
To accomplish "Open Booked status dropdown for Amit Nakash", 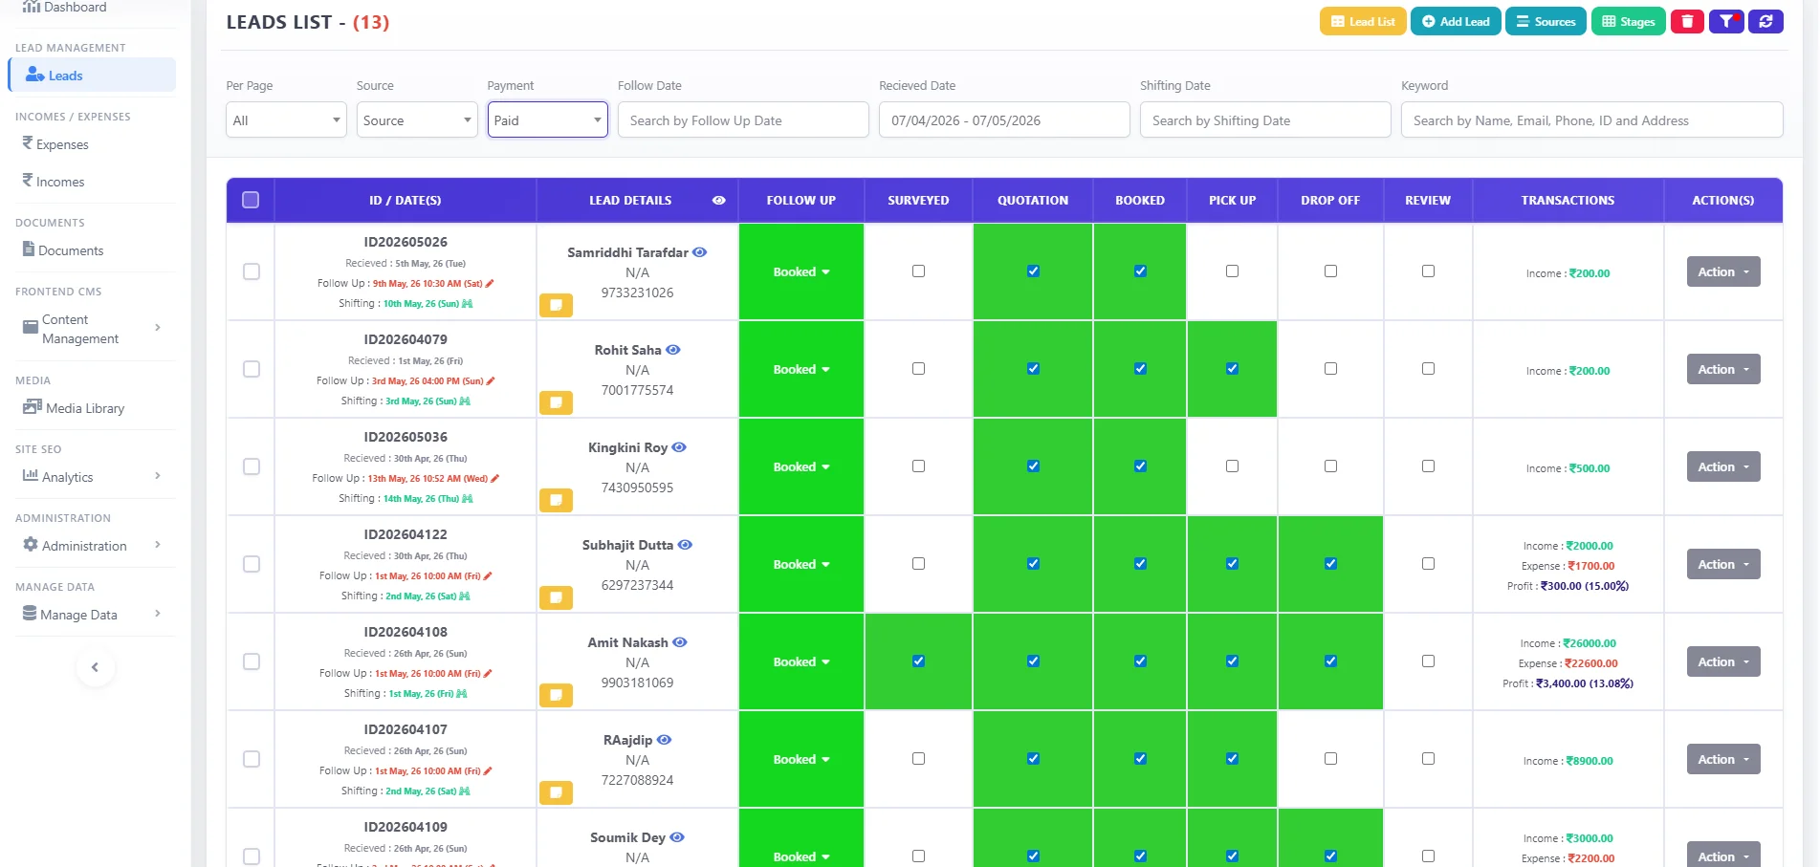I will 801,662.
